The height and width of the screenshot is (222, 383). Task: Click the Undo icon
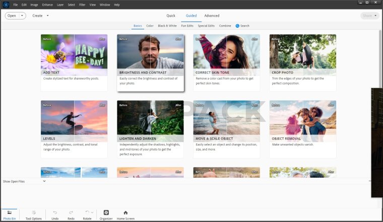55,213
